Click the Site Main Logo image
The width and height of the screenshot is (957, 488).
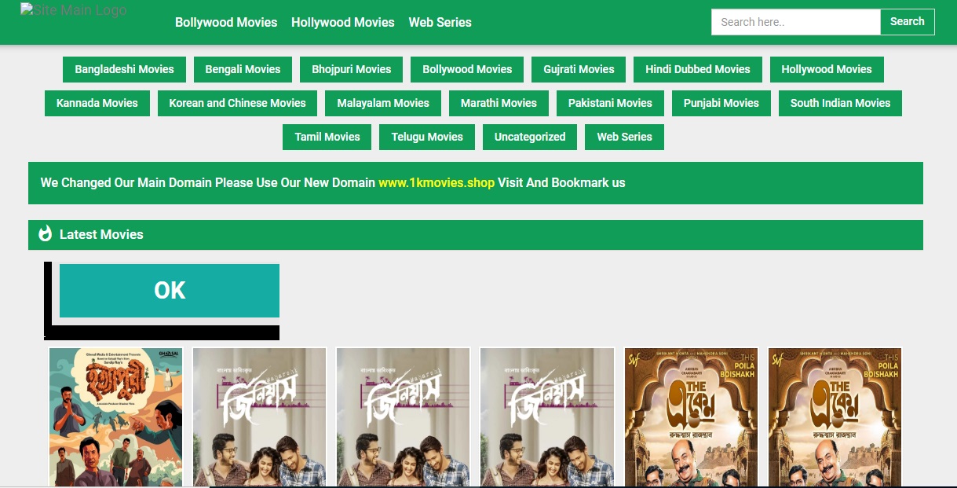(73, 11)
